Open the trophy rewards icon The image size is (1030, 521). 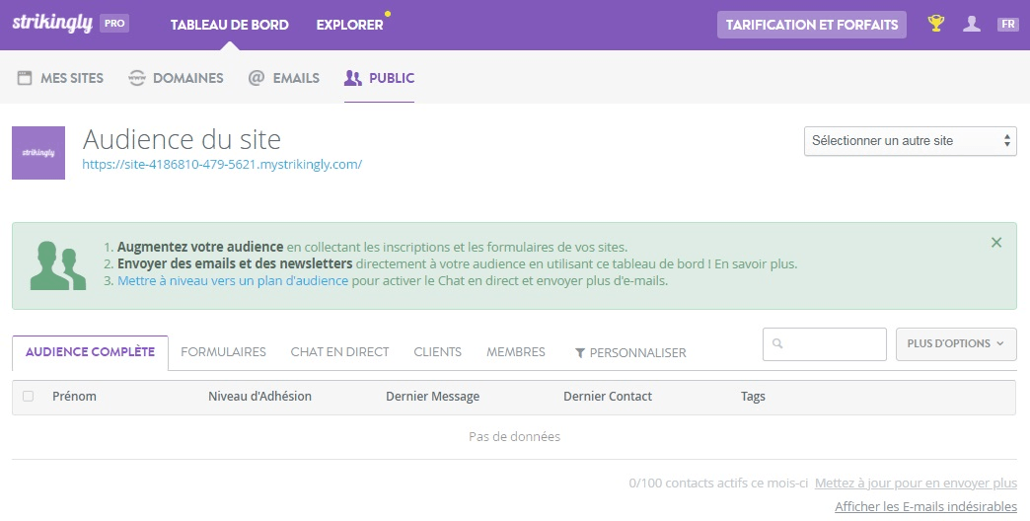click(x=936, y=24)
